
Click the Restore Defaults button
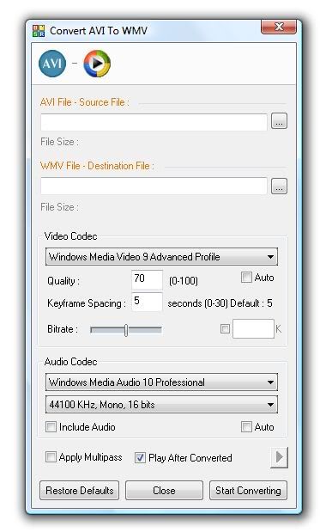tap(79, 490)
